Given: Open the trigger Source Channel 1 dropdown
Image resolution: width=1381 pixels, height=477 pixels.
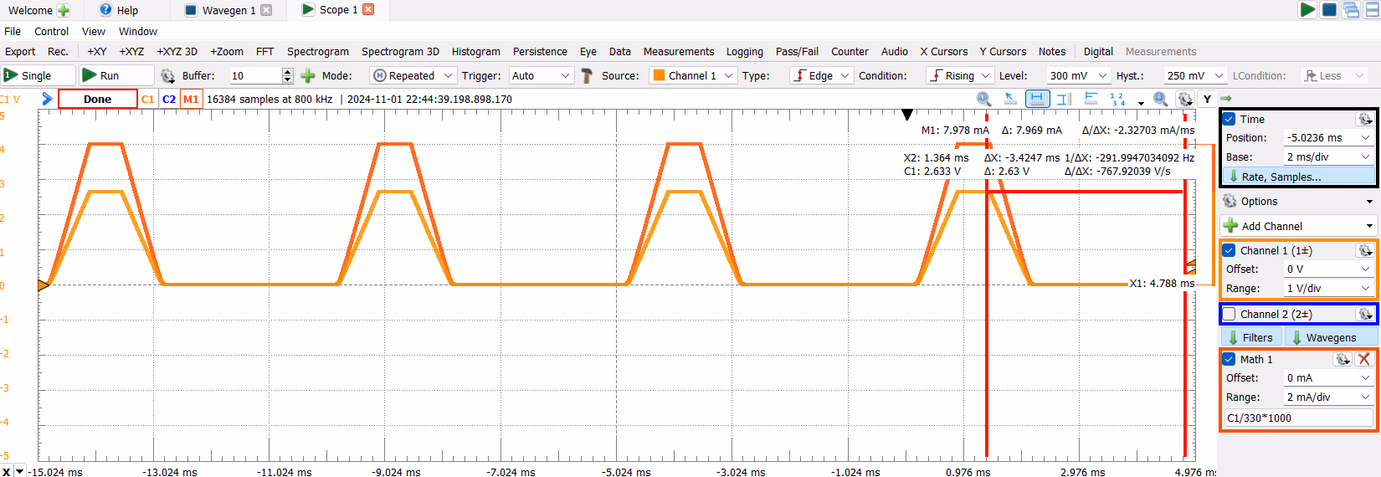Looking at the screenshot, I should coord(693,75).
